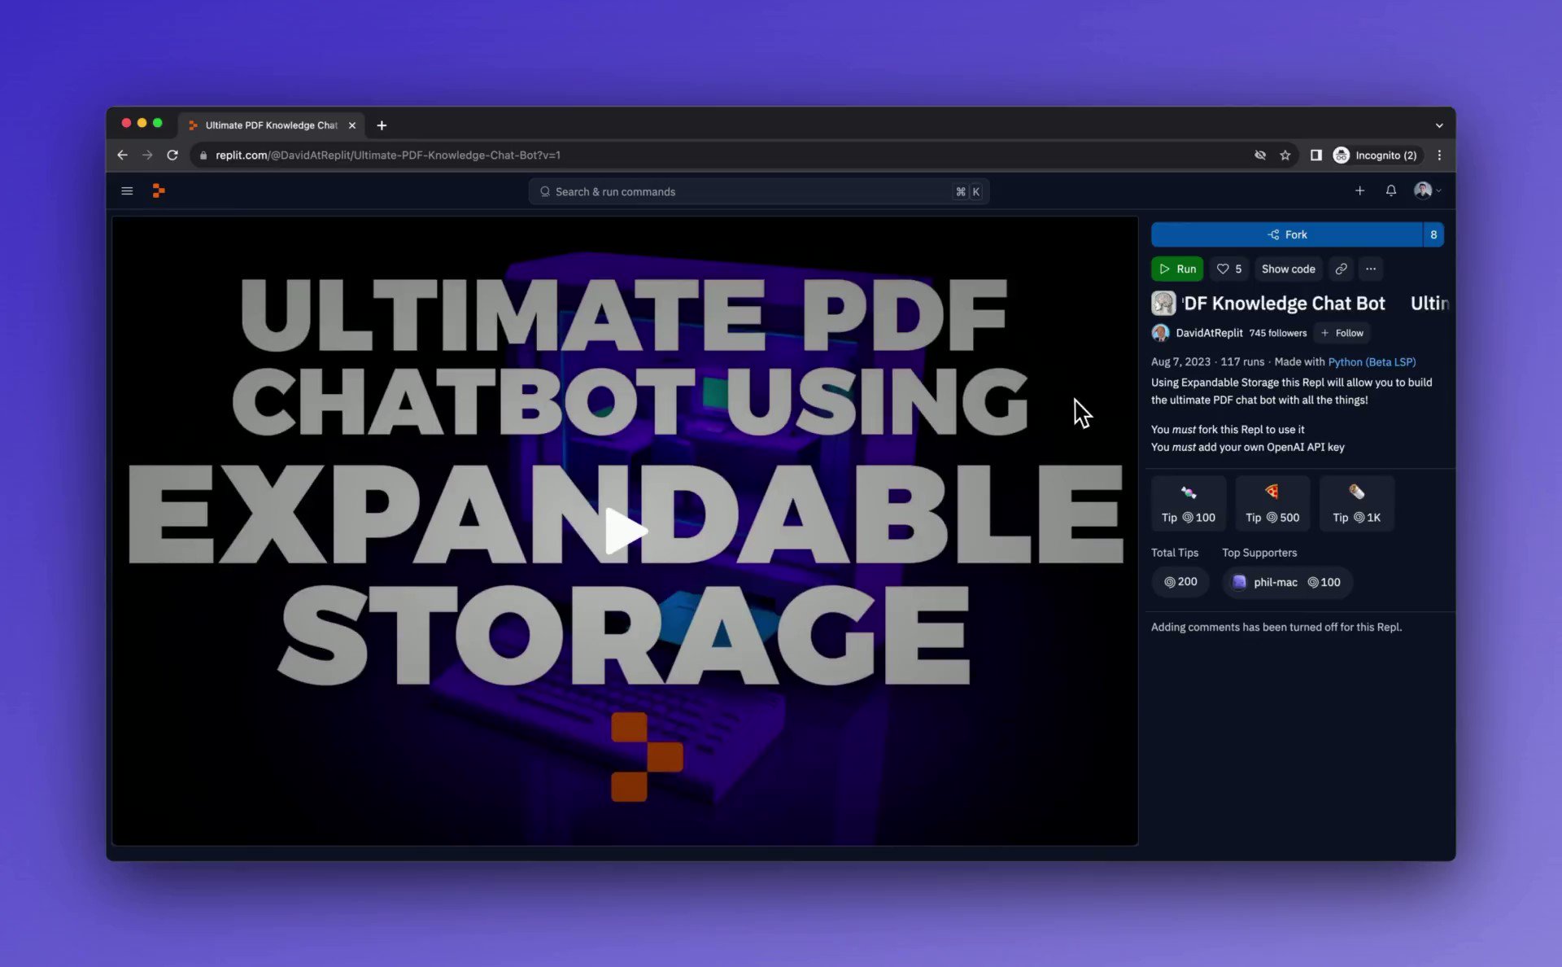This screenshot has width=1562, height=967.
Task: Tip 500 cycles
Action: 1272,504
